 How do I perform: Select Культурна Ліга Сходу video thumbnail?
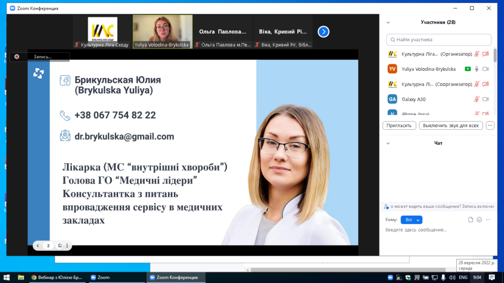(102, 32)
